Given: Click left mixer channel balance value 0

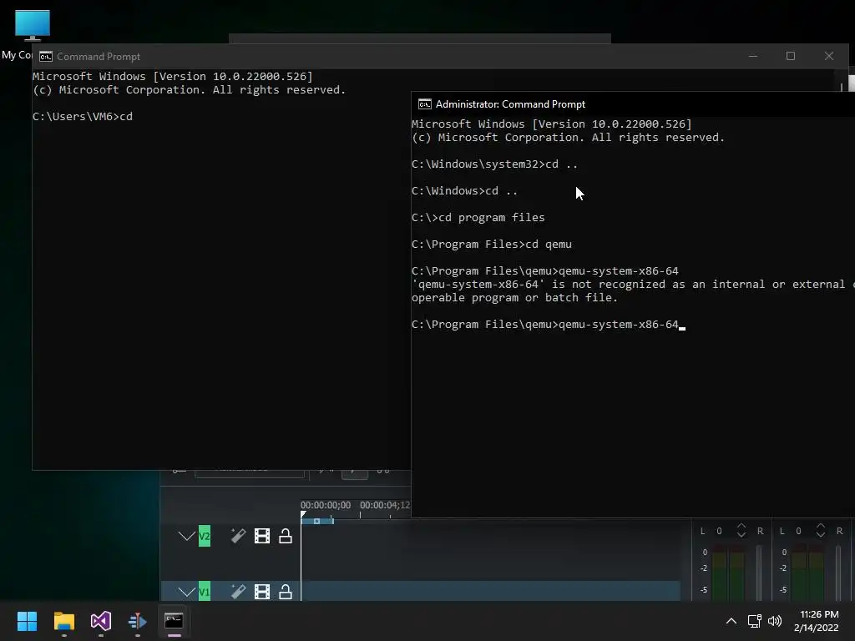Looking at the screenshot, I should click(719, 531).
